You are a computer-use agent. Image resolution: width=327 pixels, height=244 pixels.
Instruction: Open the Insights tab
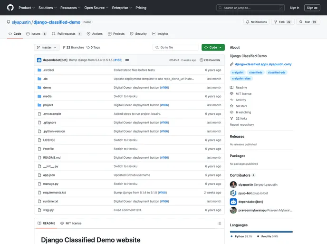160,34
